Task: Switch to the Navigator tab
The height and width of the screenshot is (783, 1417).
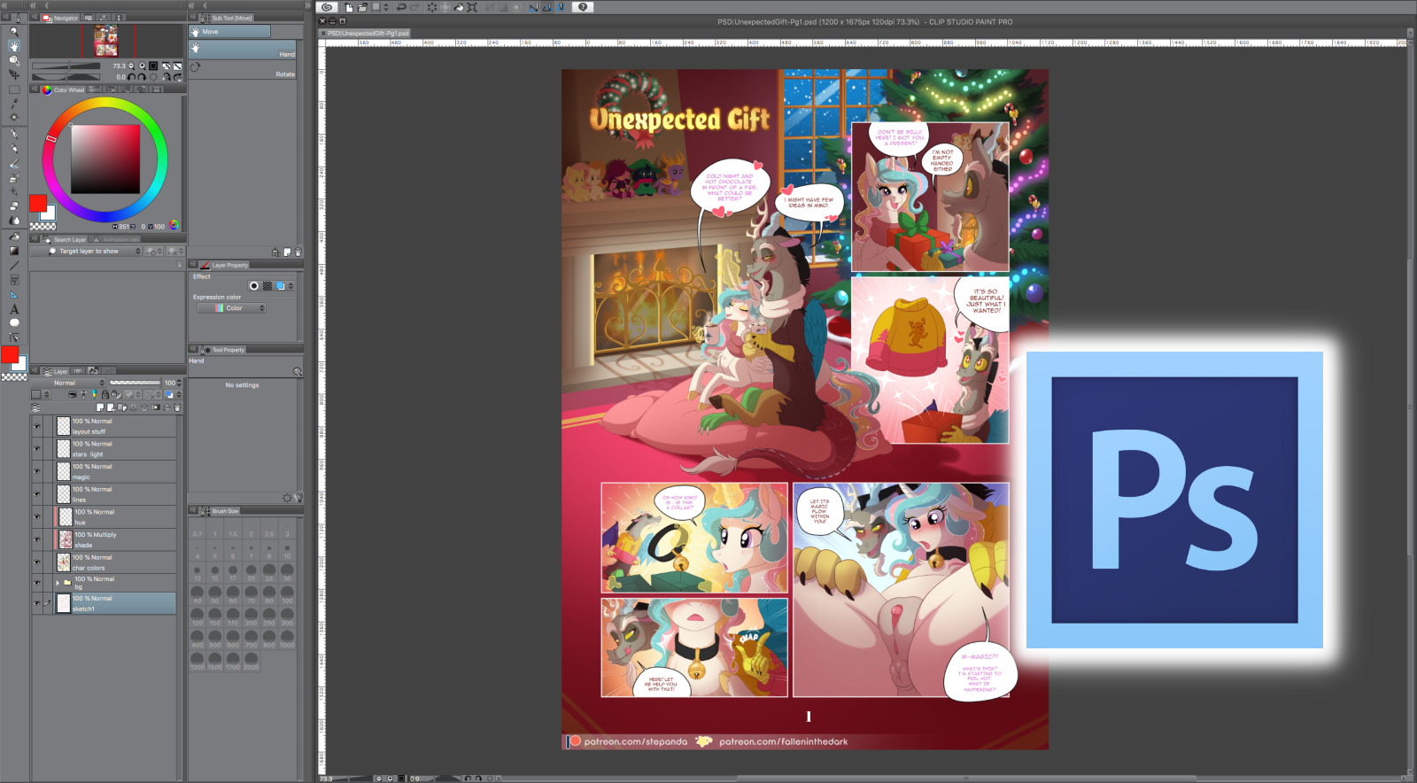Action: click(61, 18)
